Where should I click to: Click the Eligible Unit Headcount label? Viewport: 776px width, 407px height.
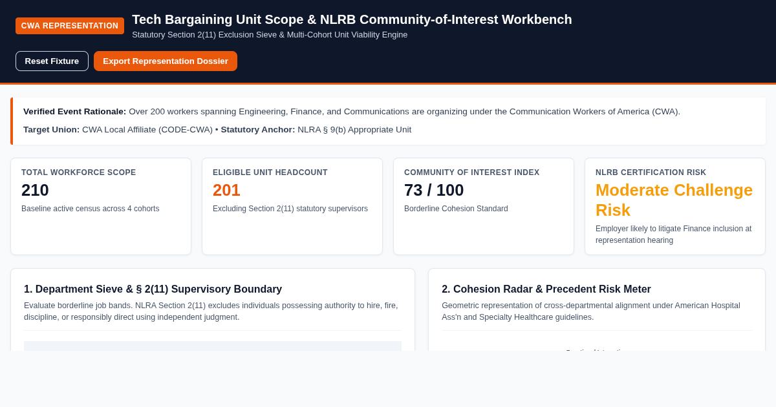pos(270,172)
